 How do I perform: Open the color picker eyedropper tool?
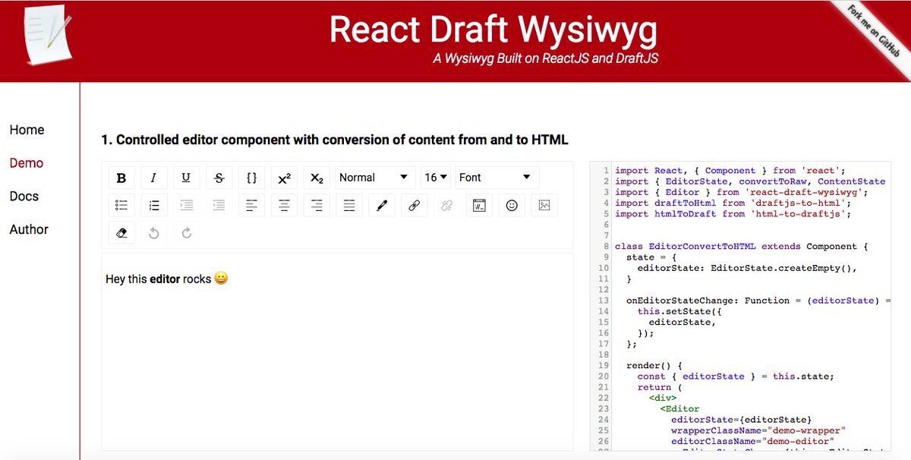(x=382, y=205)
